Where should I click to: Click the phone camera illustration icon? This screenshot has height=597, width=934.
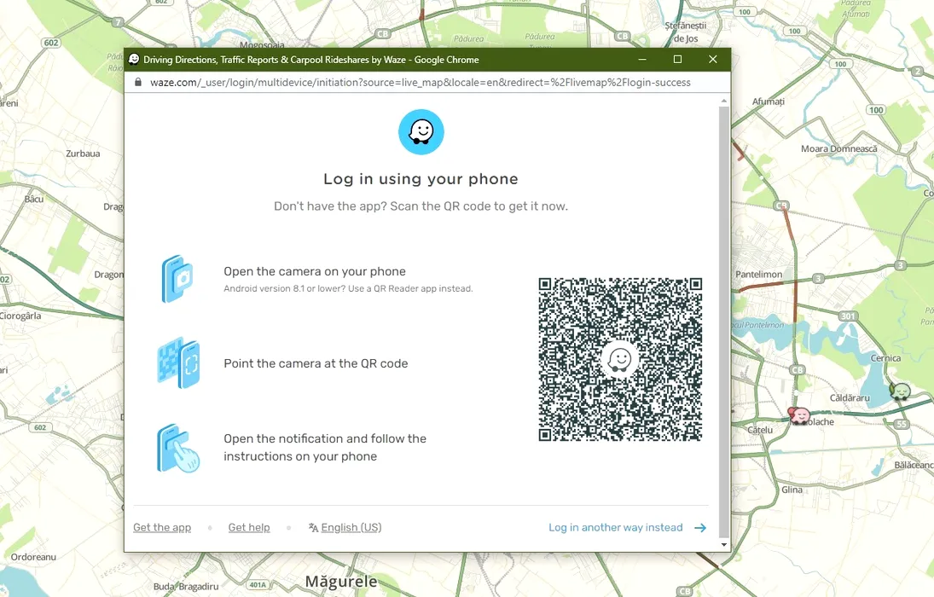click(177, 279)
